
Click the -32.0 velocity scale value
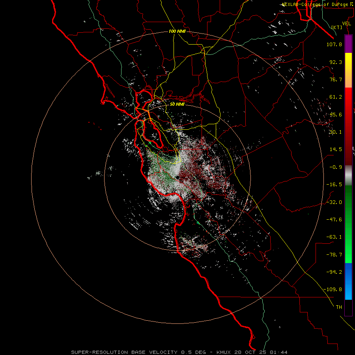[x=334, y=202]
